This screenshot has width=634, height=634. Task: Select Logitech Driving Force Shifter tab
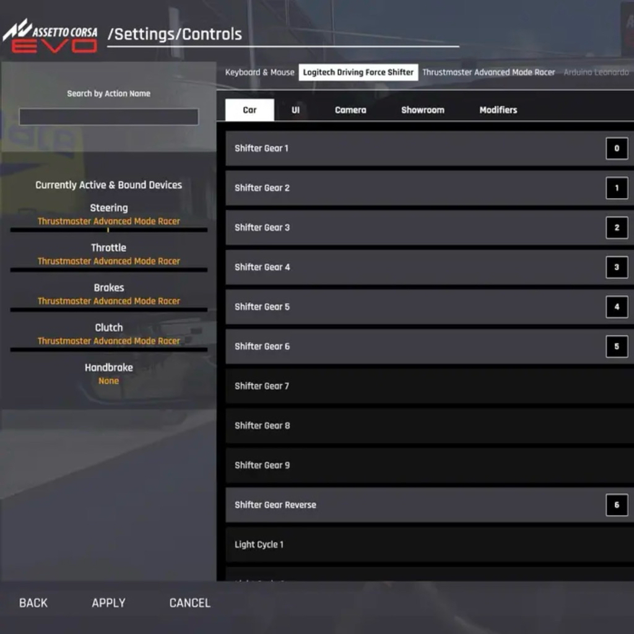[x=358, y=72]
